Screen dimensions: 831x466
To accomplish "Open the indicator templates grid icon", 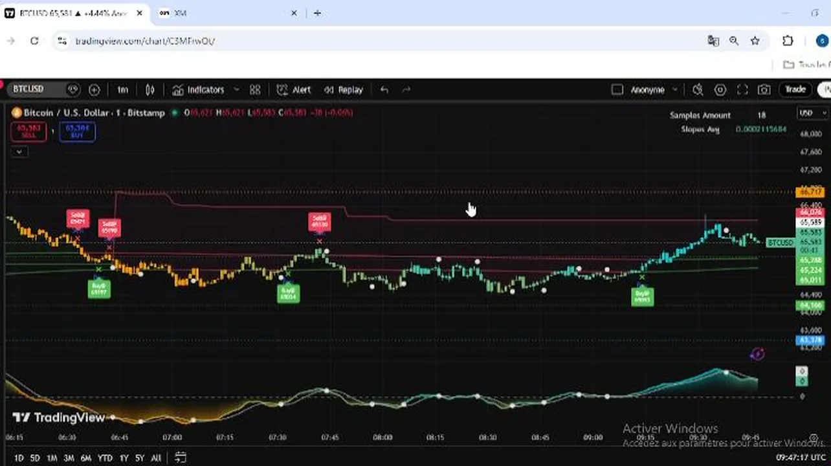I will coord(255,90).
